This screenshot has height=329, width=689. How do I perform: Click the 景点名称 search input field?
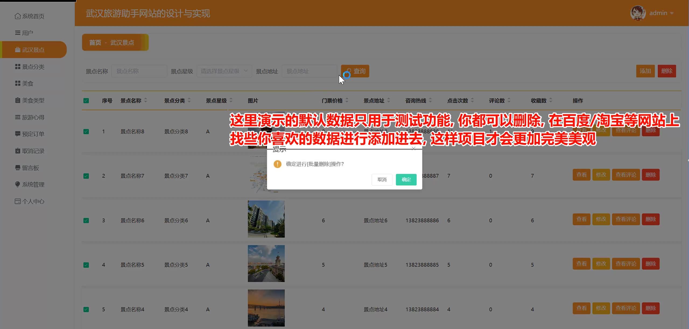(x=139, y=71)
